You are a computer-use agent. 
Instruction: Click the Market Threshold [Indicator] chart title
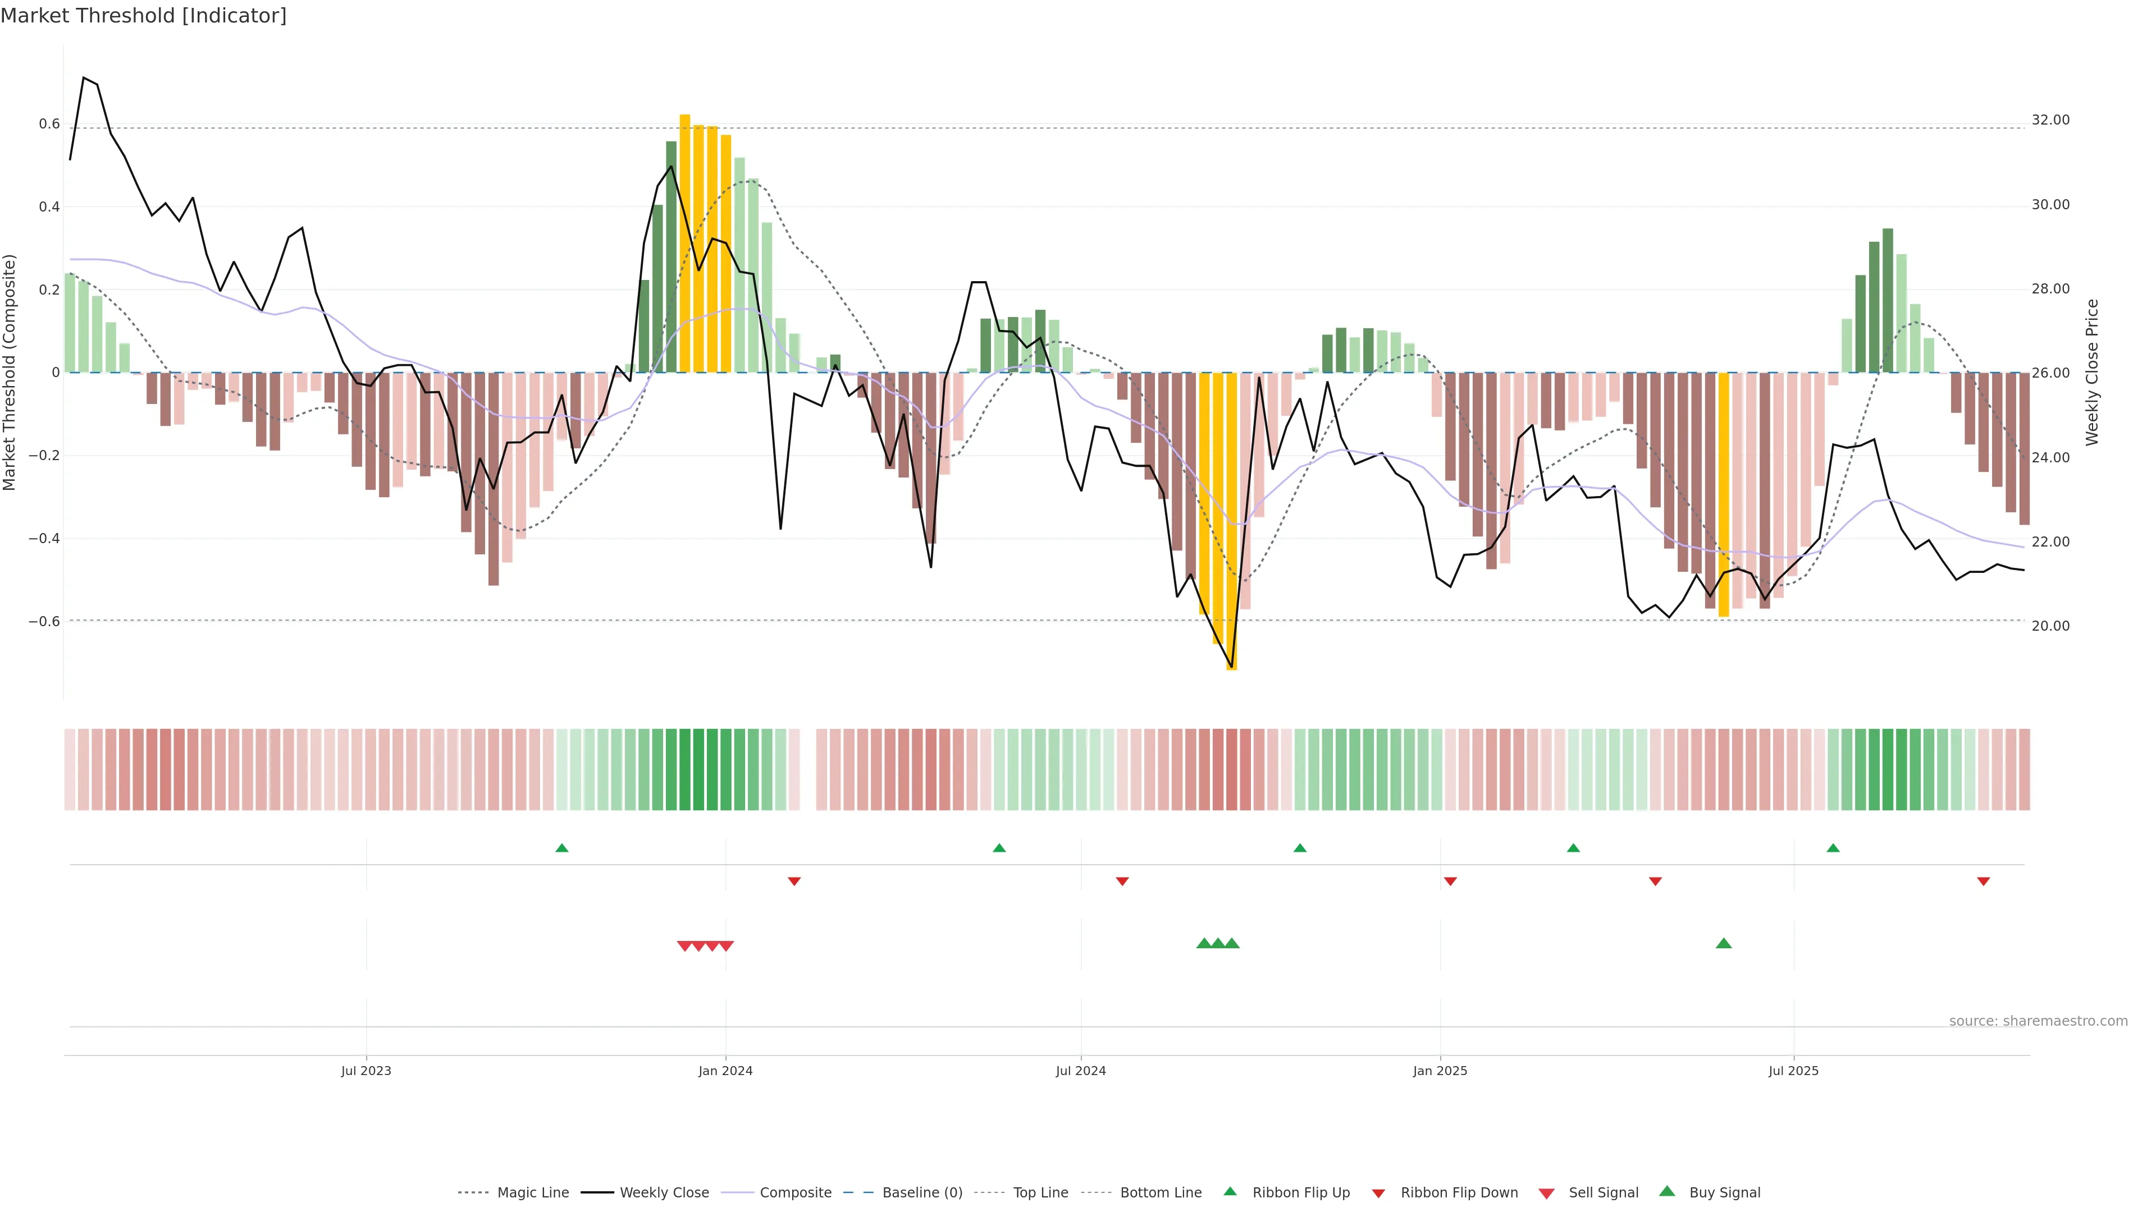tap(143, 16)
